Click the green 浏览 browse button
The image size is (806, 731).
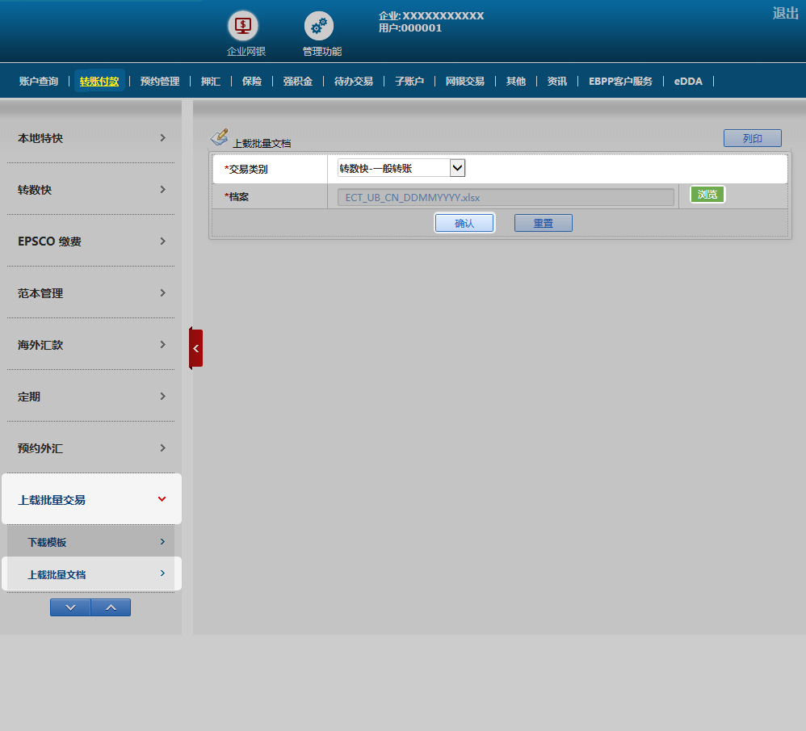(707, 195)
